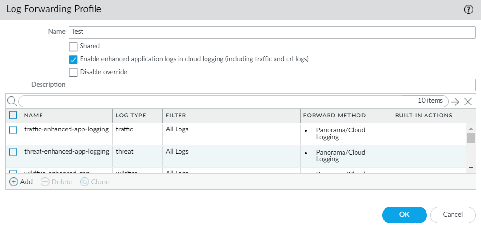
Task: Open the help question mark icon
Action: pos(468,10)
